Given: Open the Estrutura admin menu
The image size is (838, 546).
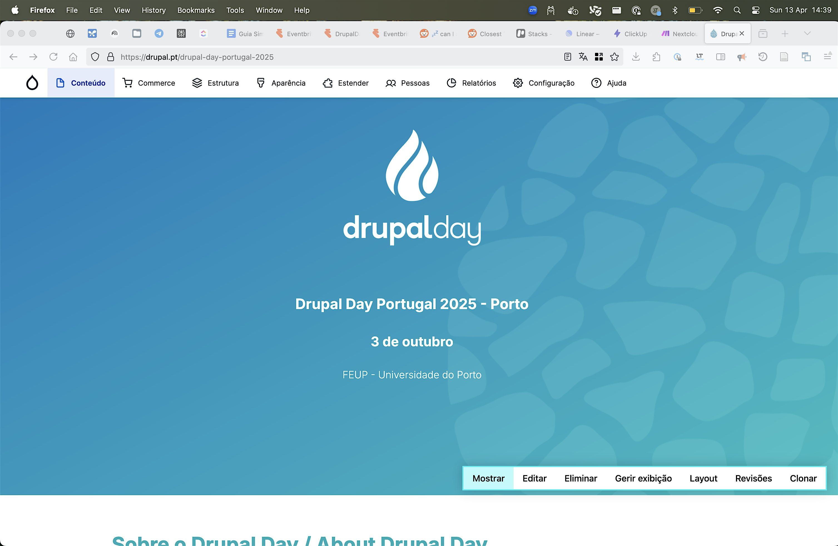Looking at the screenshot, I should [215, 83].
